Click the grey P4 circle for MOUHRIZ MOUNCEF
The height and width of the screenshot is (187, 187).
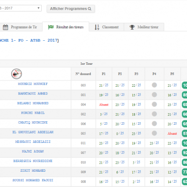tap(154, 85)
